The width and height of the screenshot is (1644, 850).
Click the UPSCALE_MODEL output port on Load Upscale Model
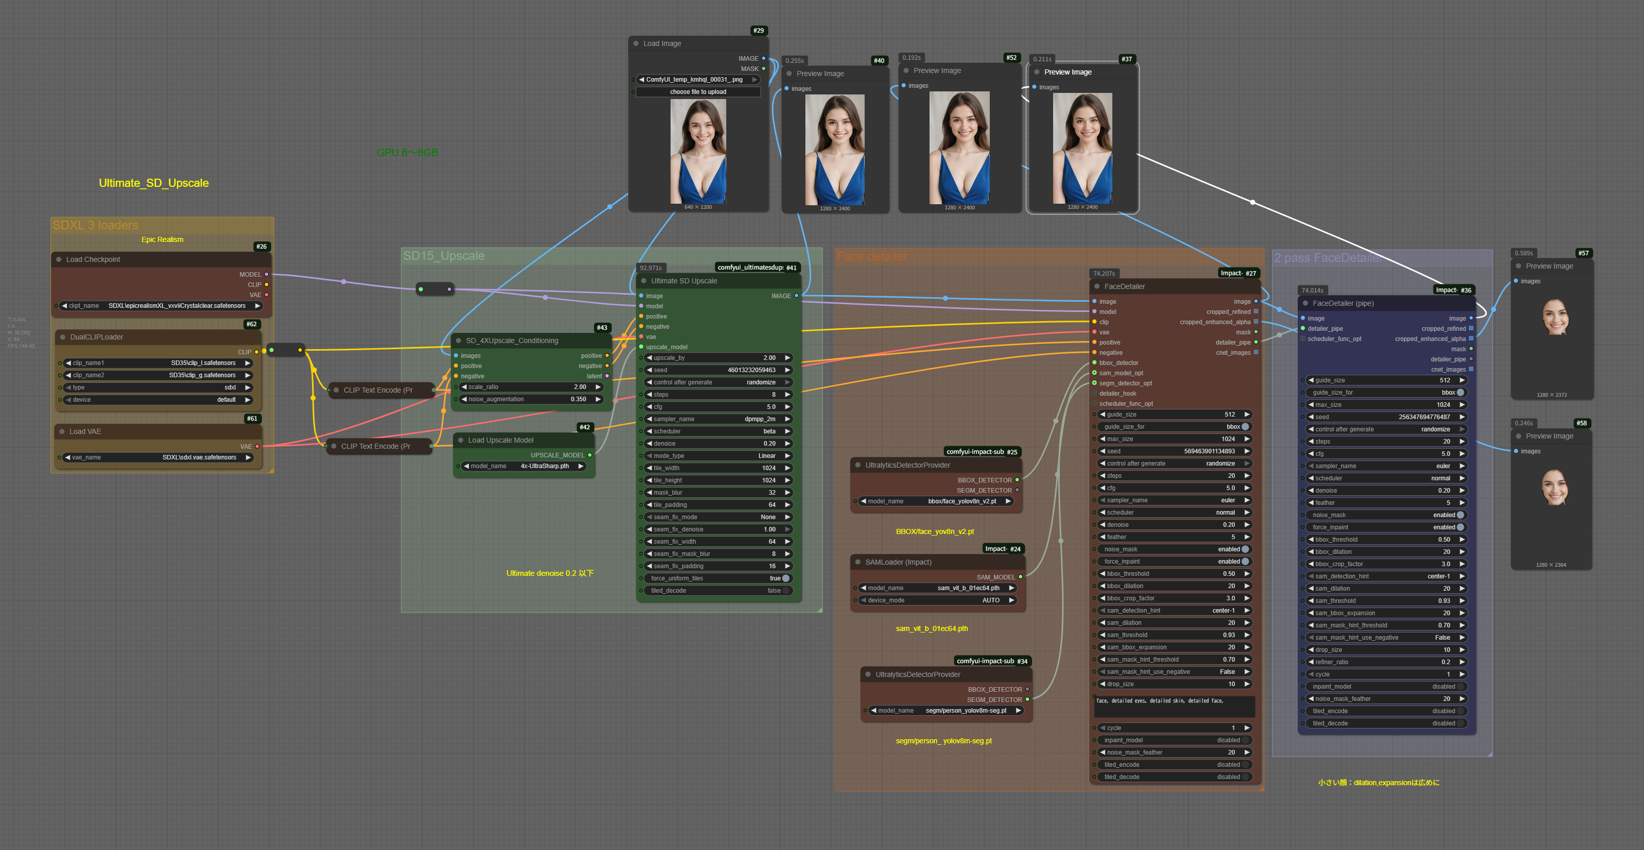pos(590,455)
